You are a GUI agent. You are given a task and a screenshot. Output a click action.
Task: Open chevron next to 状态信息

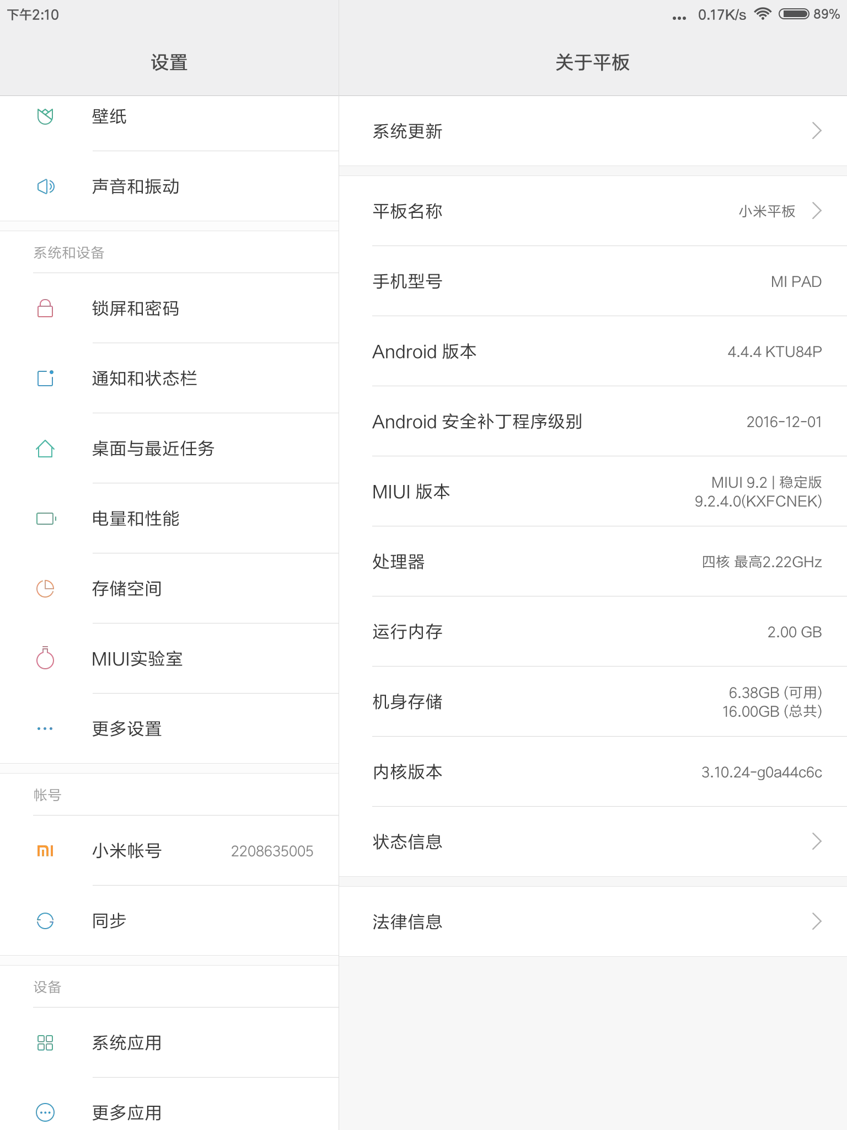(817, 841)
